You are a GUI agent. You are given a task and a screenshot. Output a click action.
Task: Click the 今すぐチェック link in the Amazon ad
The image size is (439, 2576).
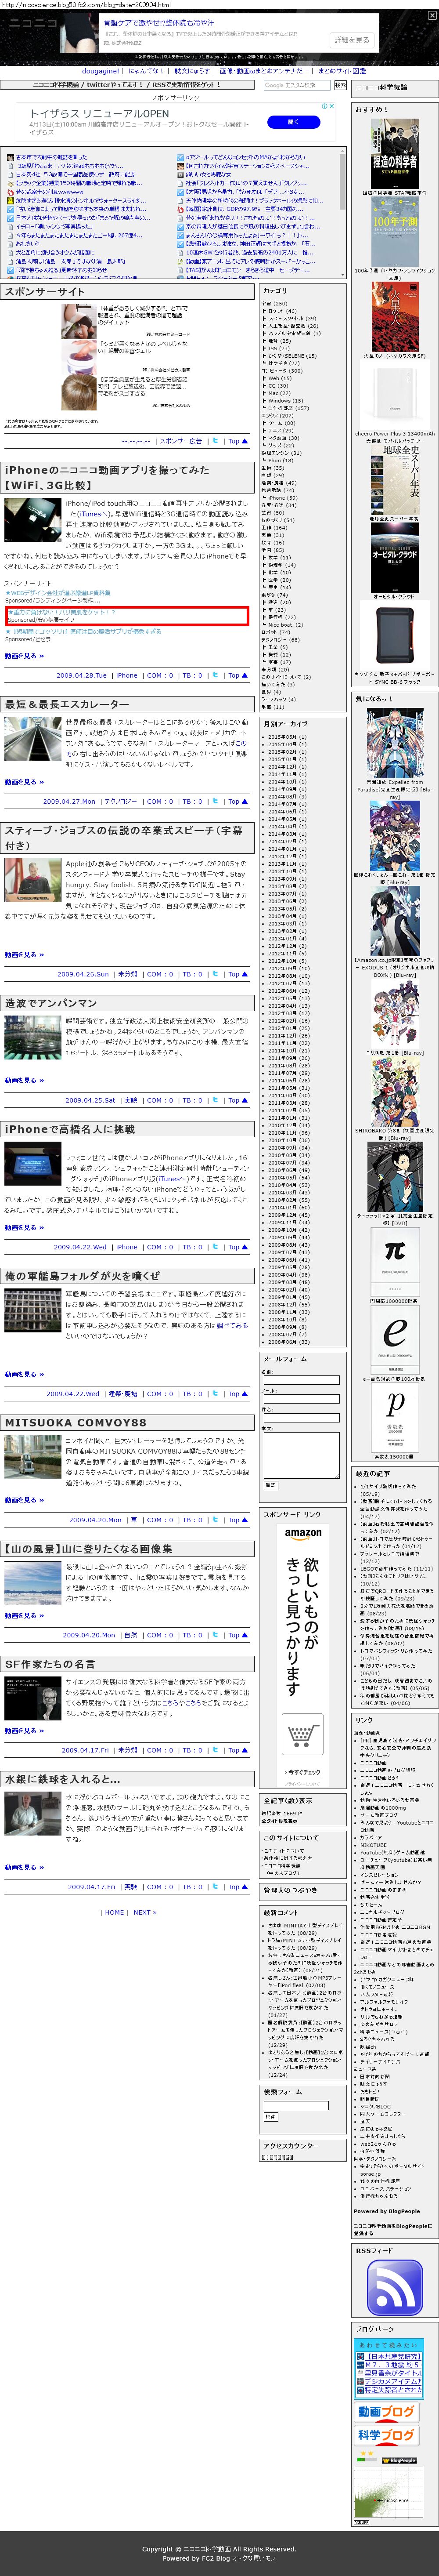303,1772
